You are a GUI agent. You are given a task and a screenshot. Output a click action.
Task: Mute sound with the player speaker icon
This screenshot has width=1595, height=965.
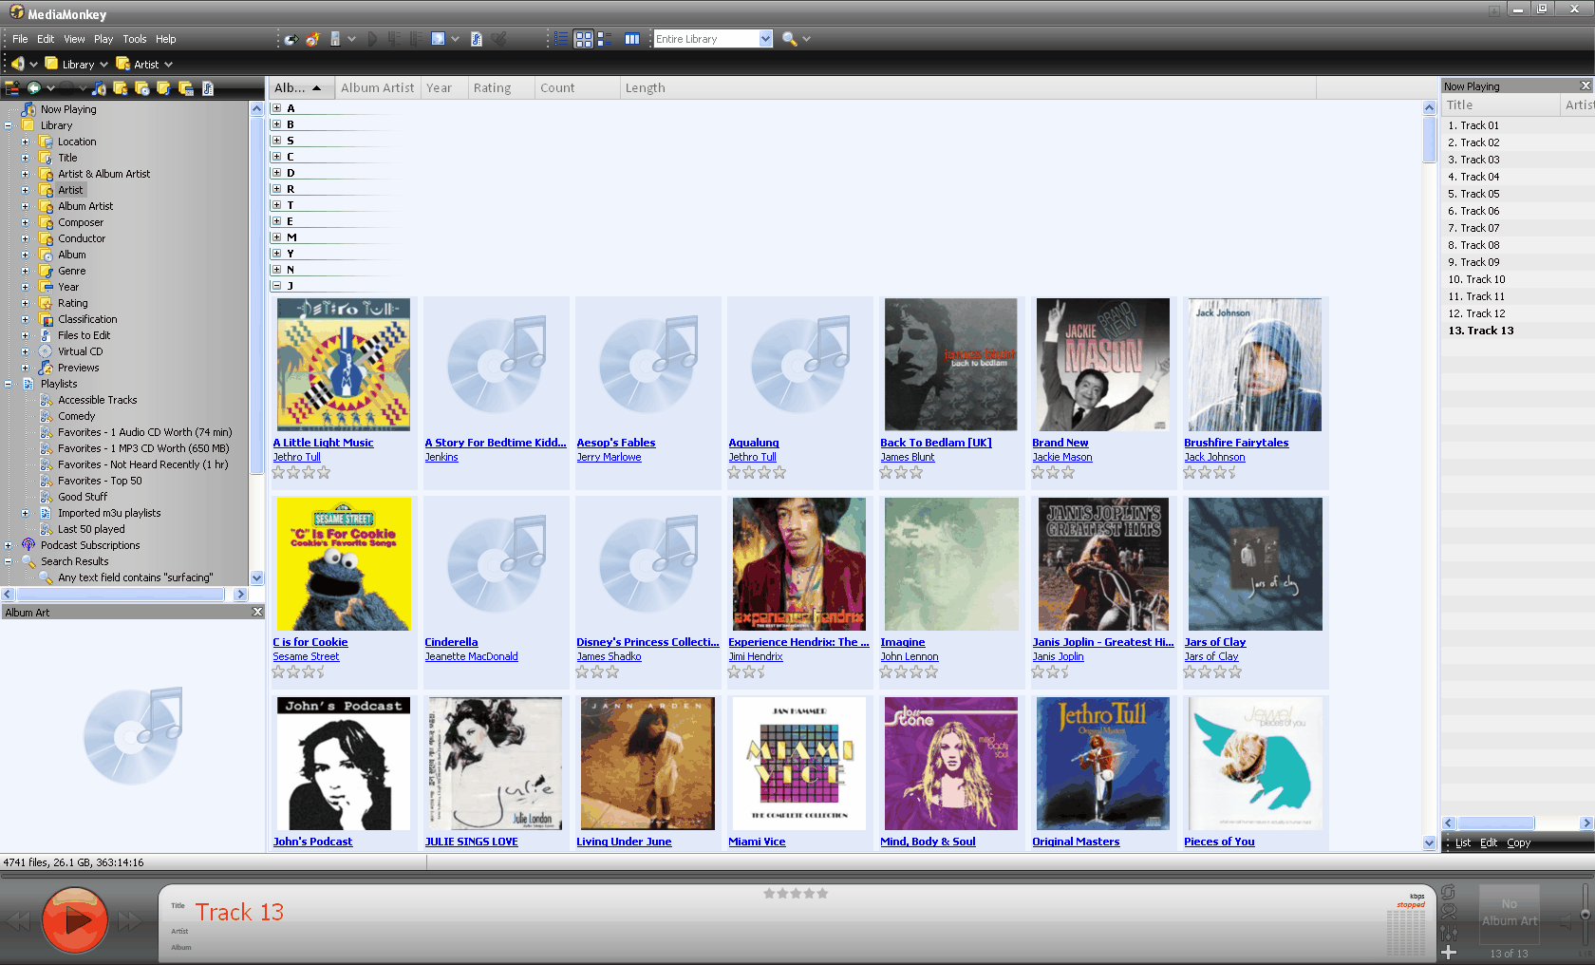1565,922
